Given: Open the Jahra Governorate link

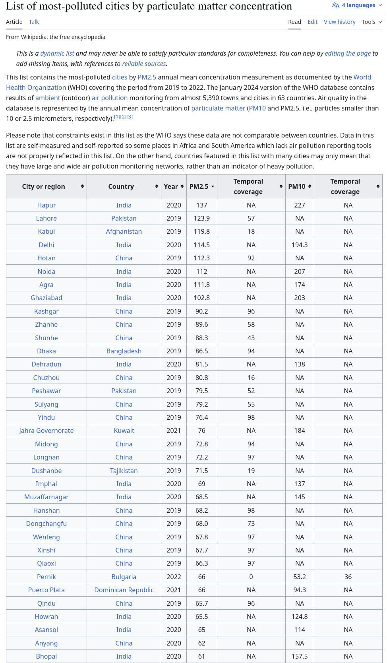Looking at the screenshot, I should 46,430.
